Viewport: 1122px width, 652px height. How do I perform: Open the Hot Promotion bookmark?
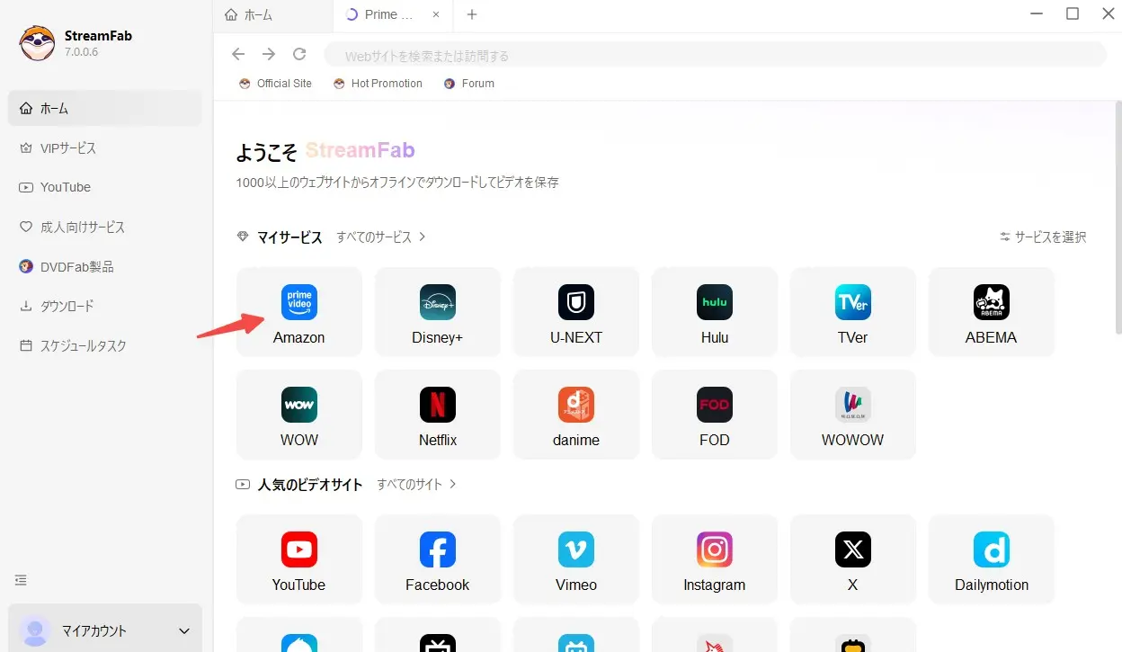click(x=378, y=84)
